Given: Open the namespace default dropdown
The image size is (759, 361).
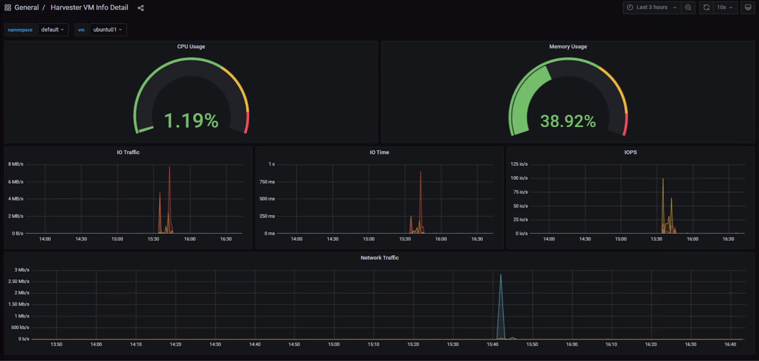Looking at the screenshot, I should (53, 29).
